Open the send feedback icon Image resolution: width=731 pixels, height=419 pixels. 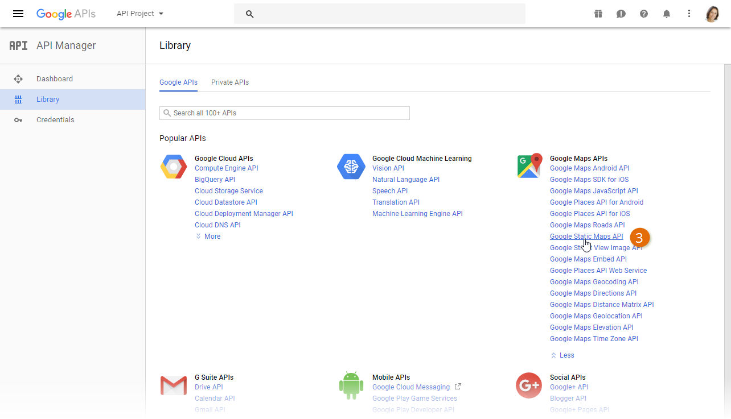pos(621,14)
